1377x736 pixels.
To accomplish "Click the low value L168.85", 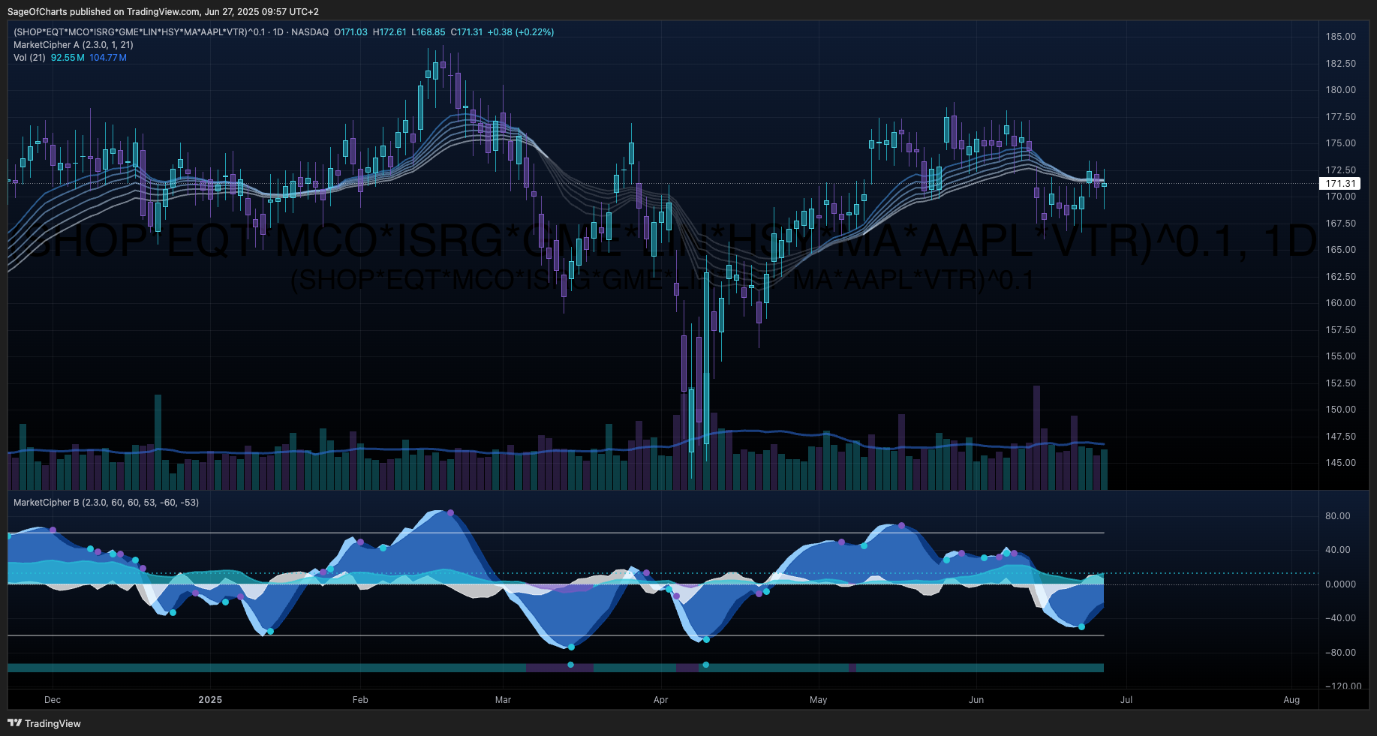I will [428, 32].
